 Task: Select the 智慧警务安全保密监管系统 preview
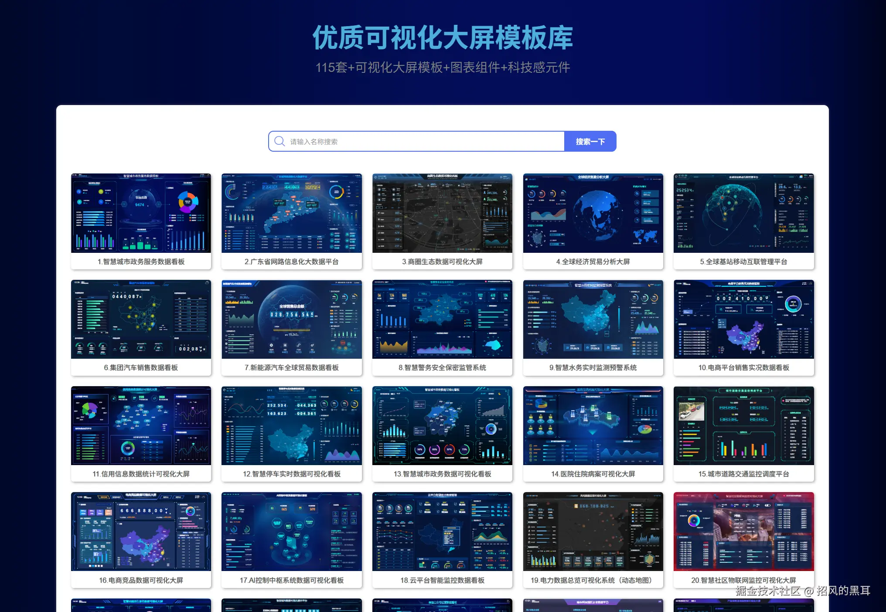pos(442,320)
